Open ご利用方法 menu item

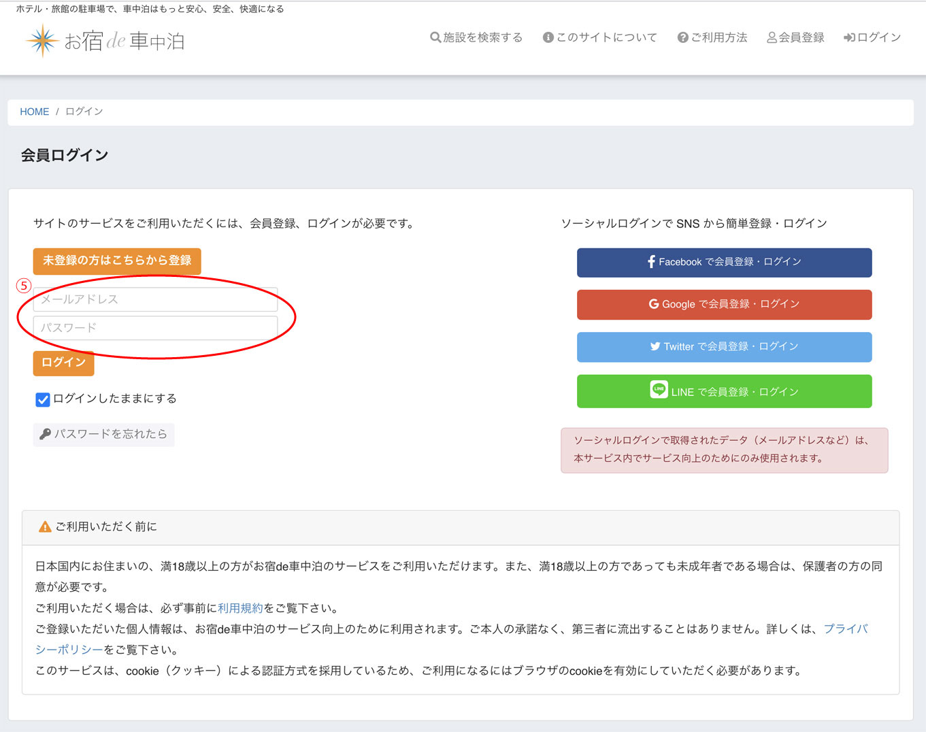click(x=712, y=37)
